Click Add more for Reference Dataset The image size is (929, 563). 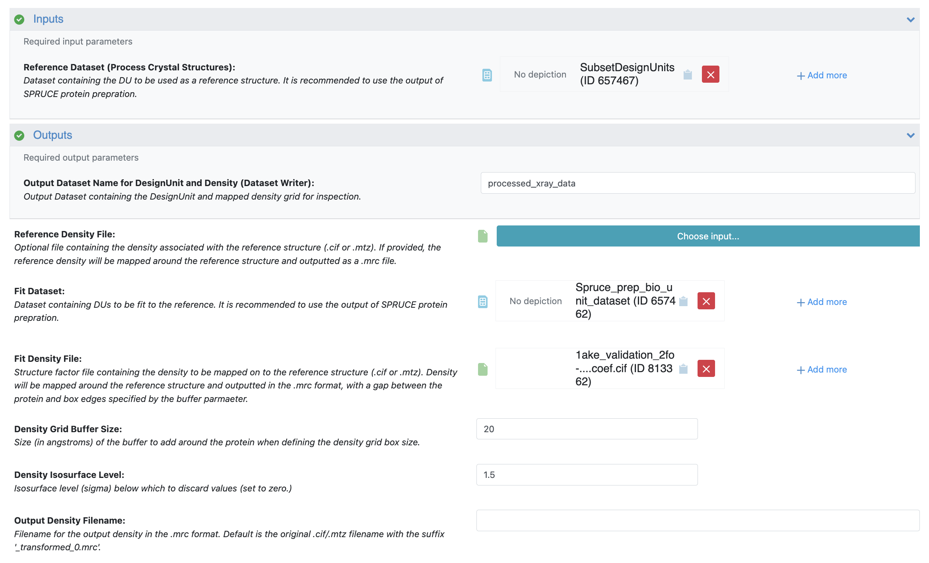click(x=822, y=75)
